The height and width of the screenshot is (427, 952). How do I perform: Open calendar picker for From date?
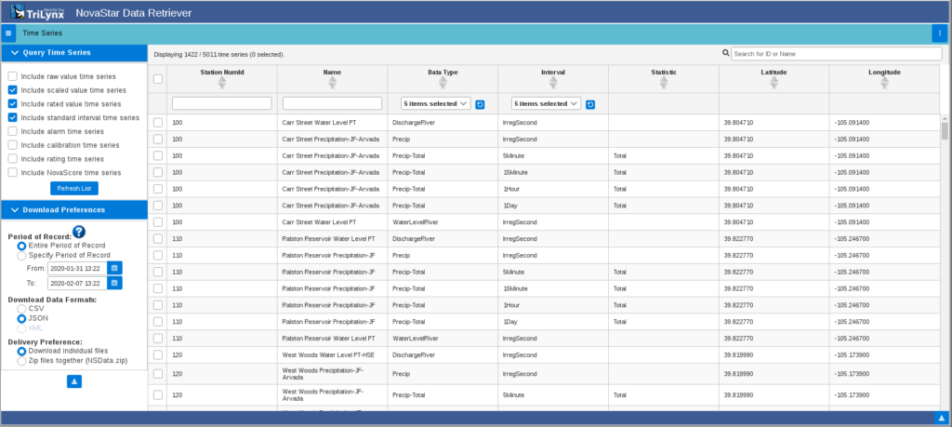pyautogui.click(x=114, y=267)
